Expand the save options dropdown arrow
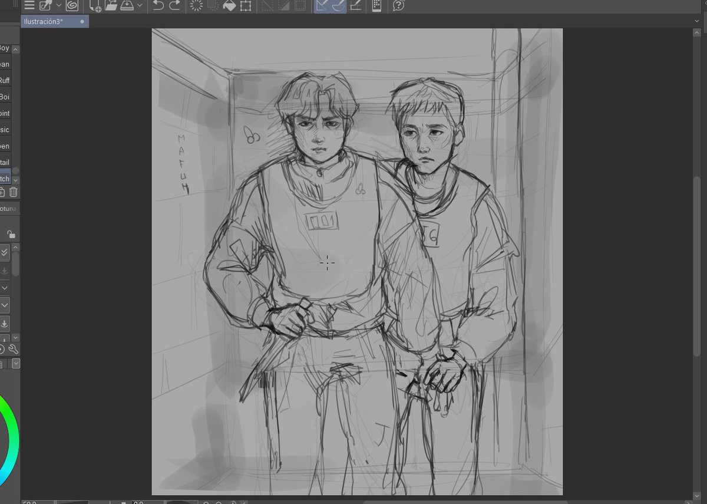Viewport: 707px width, 504px height. (x=140, y=6)
